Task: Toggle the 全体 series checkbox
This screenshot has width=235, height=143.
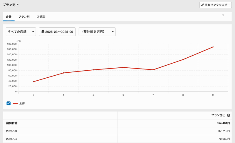Action: (9, 103)
